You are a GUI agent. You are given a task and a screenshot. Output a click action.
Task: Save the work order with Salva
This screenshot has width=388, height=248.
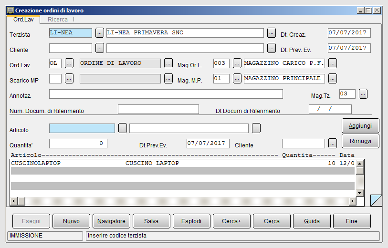click(151, 221)
